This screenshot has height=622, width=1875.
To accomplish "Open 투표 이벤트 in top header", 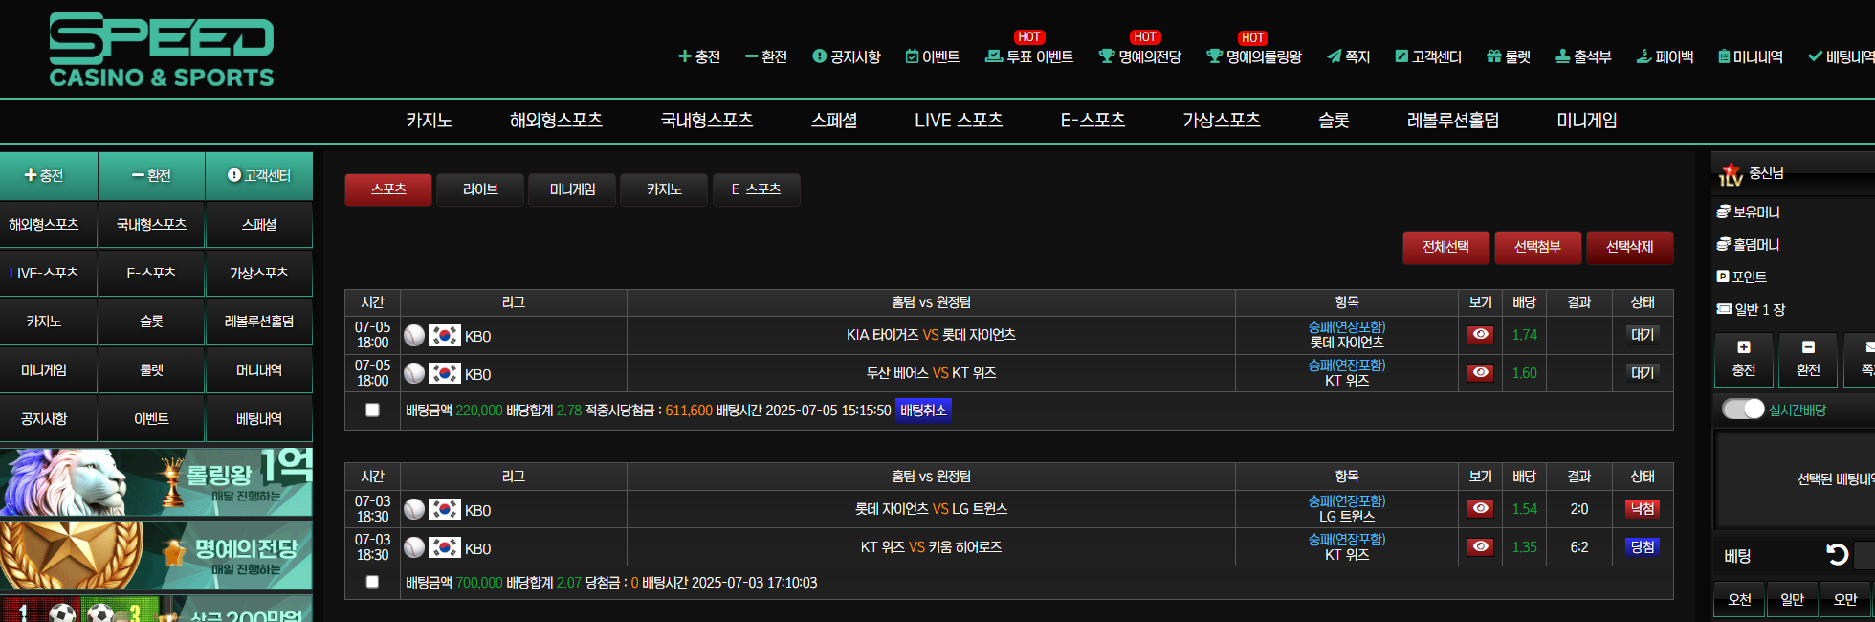I will 1029,56.
